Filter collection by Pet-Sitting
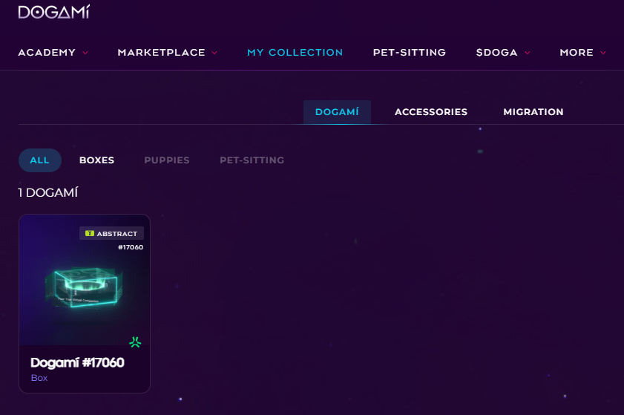Viewport: 624px width, 415px height. tap(252, 160)
